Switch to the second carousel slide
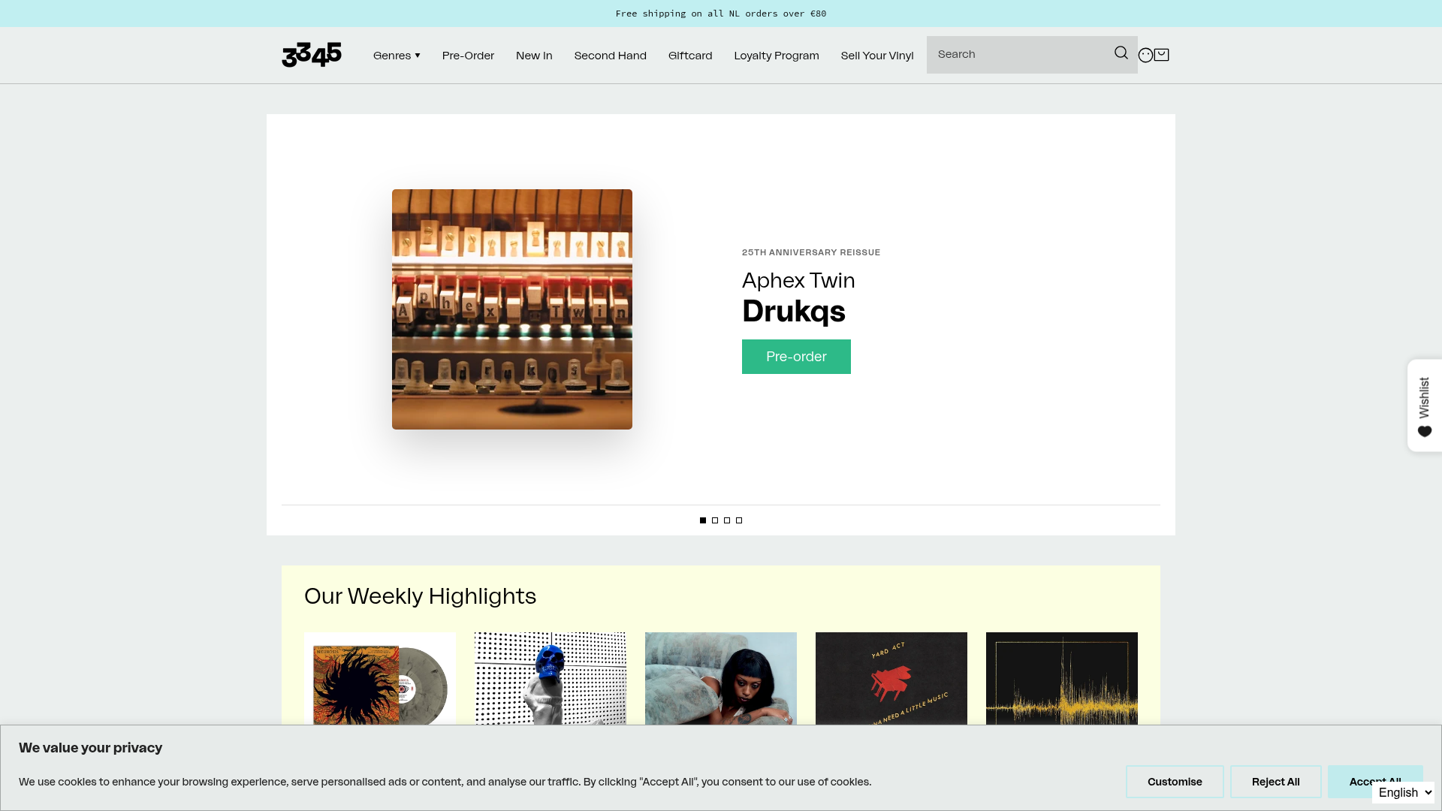The image size is (1442, 811). pyautogui.click(x=715, y=520)
